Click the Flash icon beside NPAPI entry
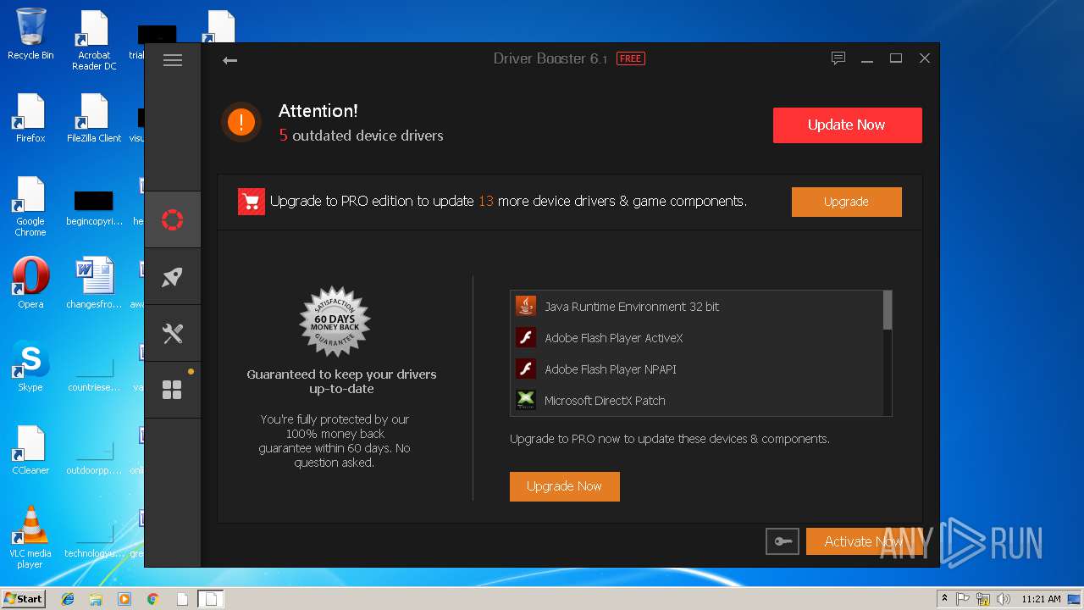Screen dimensions: 1084x610 click(526, 369)
